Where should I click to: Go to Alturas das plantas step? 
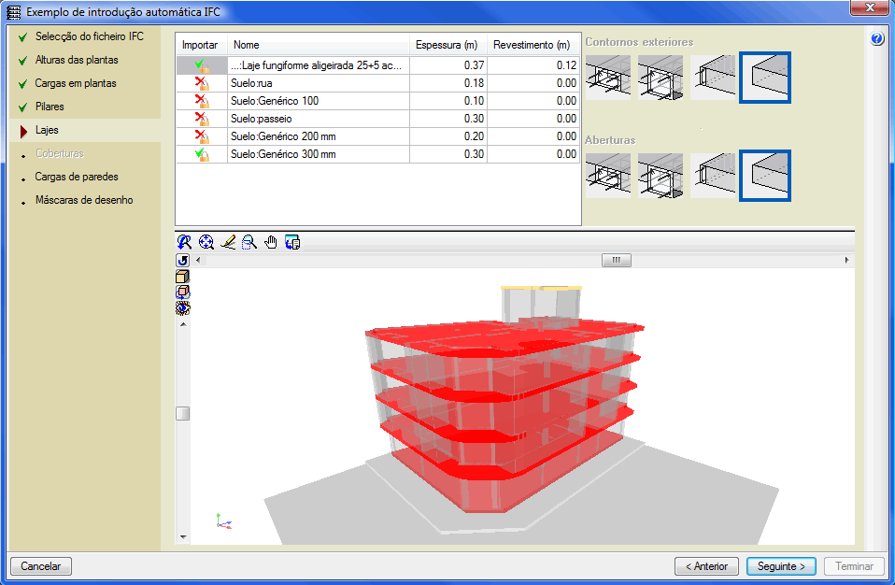pyautogui.click(x=77, y=60)
